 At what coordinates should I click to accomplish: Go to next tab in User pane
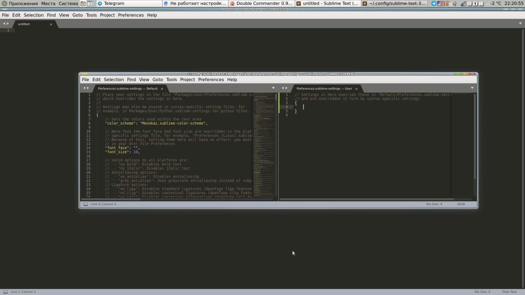tap(286, 88)
